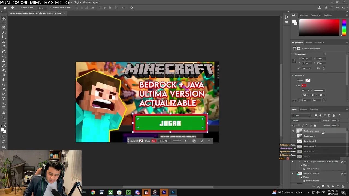Click the An width field in Properties
Screen dimensions: 349x196
click(306, 59)
